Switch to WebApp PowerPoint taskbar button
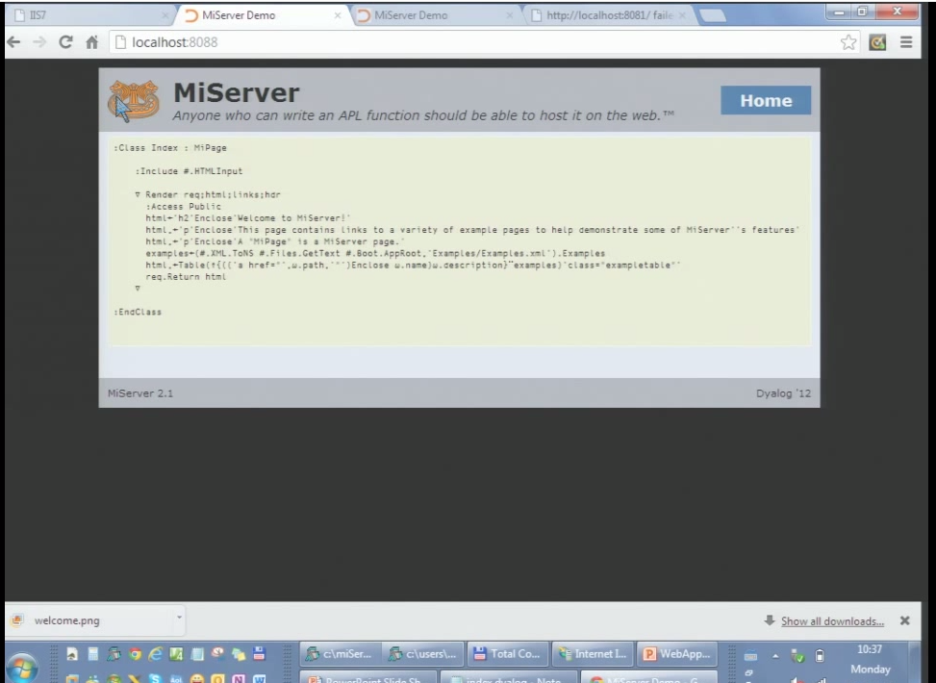 click(x=677, y=654)
